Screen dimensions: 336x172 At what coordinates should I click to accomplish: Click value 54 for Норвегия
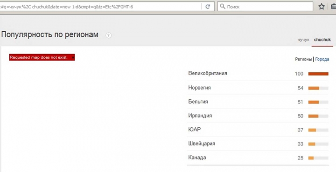coord(301,88)
